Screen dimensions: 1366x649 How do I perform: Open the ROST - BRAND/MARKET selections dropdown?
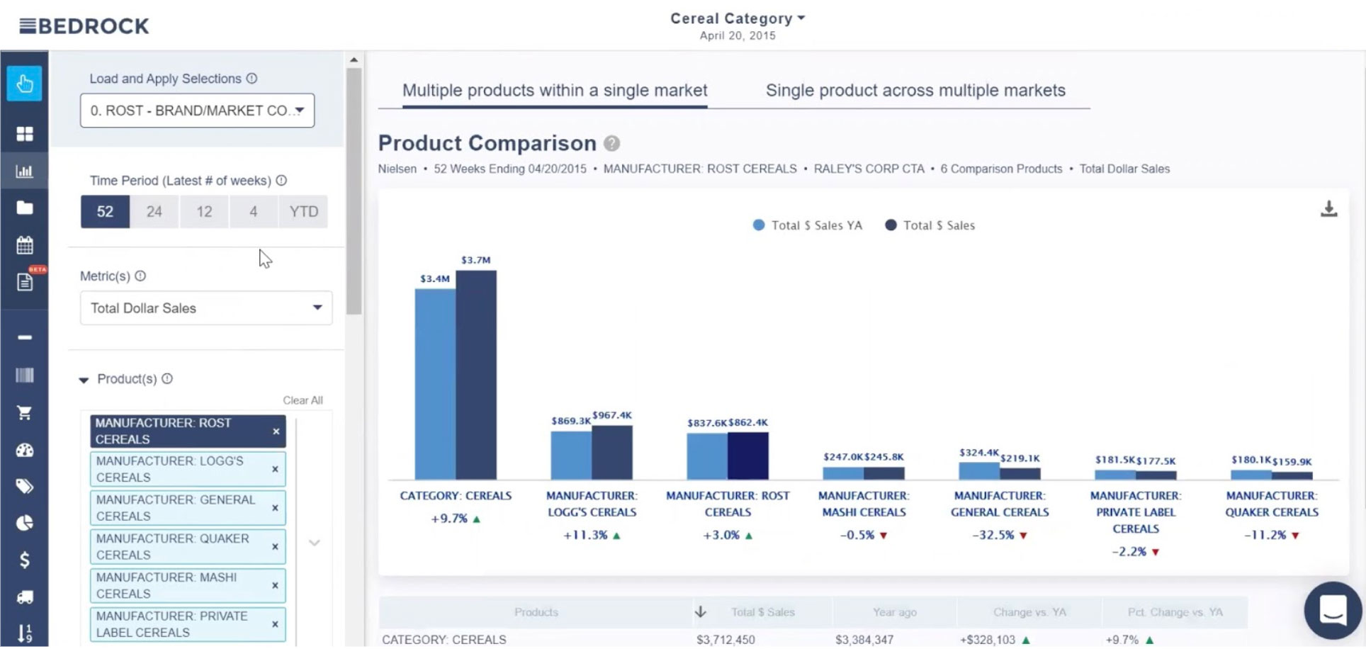197,111
